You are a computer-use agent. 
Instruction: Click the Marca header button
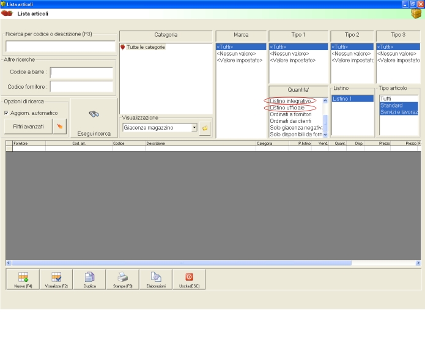tap(241, 35)
